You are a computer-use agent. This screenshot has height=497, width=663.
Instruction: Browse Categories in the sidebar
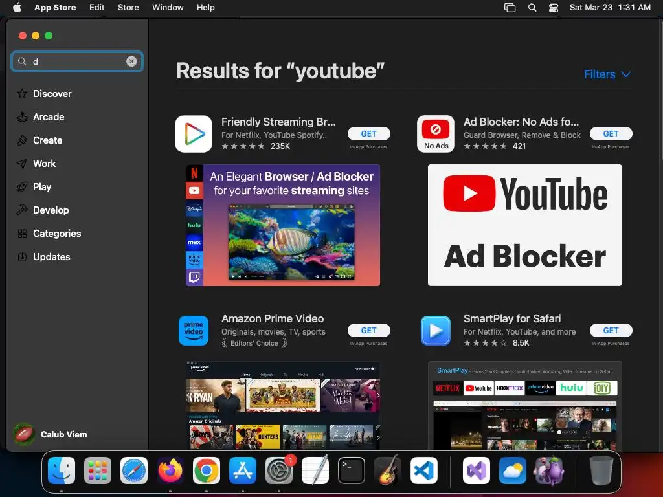pyautogui.click(x=49, y=233)
